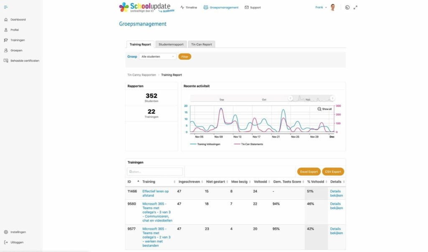428x252 pixels.
Task: Sort by Gem. Toets Score column header
Action: pos(288,182)
